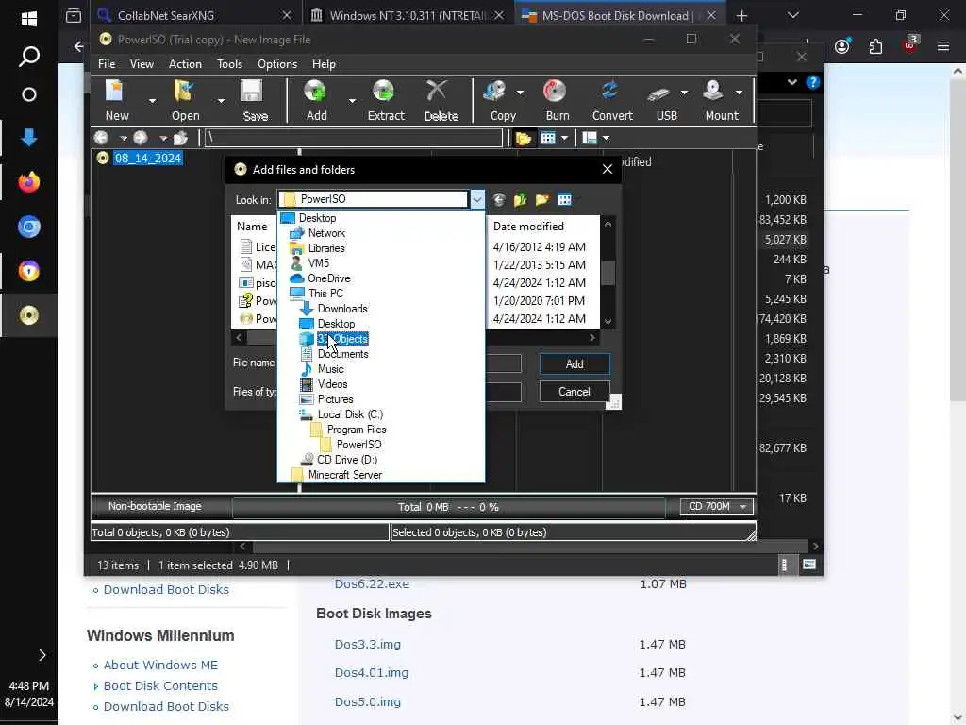The height and width of the screenshot is (725, 966).
Task: Click the Burn toolbar icon
Action: [555, 92]
